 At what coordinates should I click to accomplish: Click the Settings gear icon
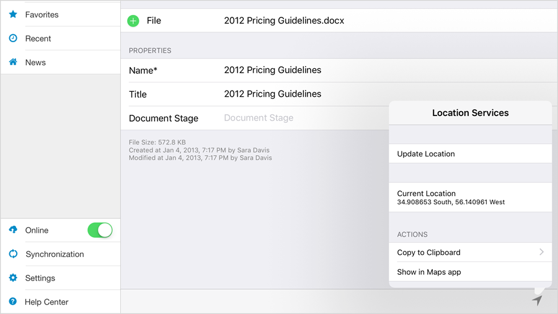(x=13, y=278)
